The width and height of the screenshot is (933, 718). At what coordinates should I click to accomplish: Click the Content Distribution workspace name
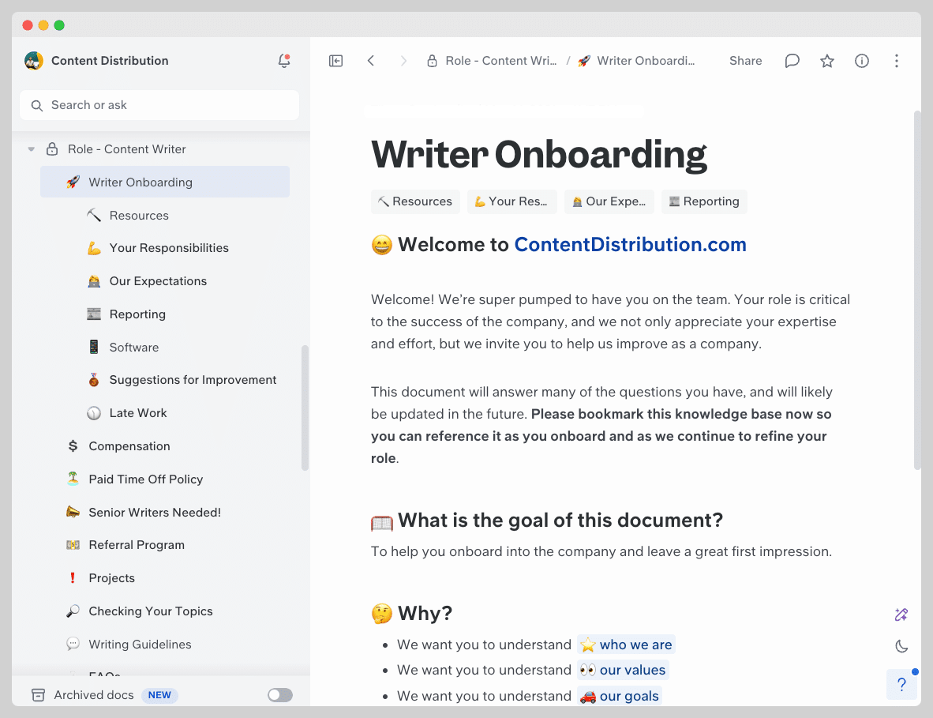[x=110, y=61]
